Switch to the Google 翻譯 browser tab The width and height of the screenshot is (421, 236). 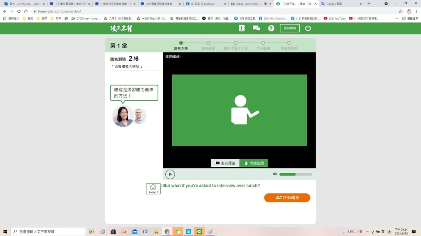coord(342,4)
